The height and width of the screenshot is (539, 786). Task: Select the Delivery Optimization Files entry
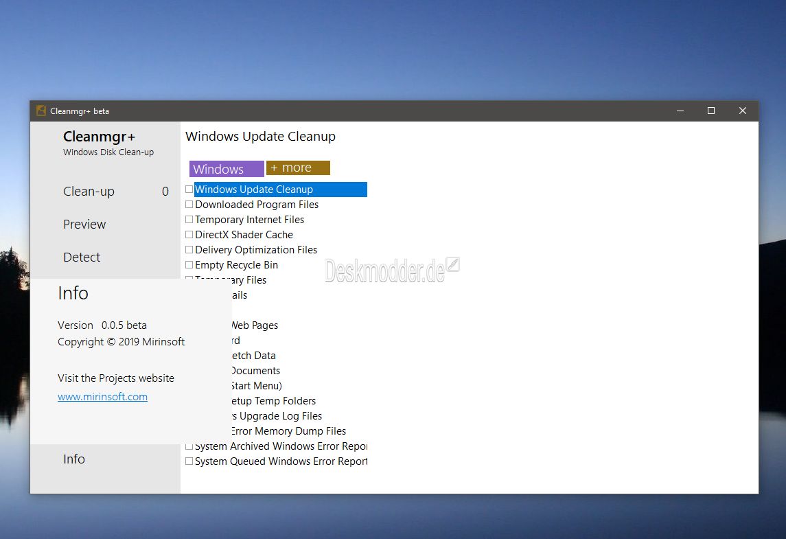click(256, 250)
